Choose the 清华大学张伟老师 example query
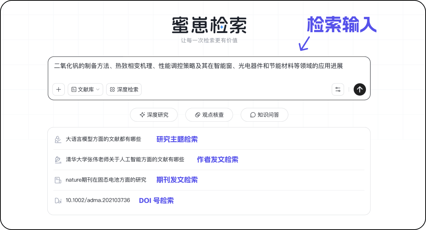Image resolution: width=426 pixels, height=230 pixels. pos(125,159)
